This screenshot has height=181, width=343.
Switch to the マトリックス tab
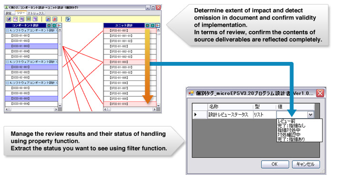click(x=36, y=13)
